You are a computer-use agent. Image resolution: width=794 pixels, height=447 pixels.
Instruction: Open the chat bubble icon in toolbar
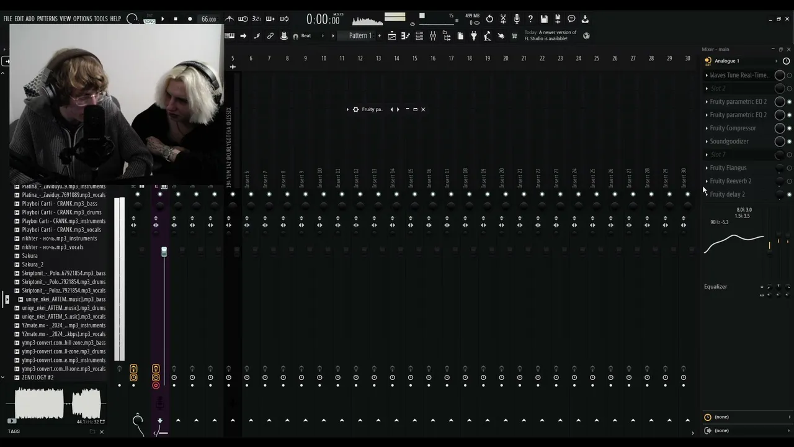pos(571,19)
